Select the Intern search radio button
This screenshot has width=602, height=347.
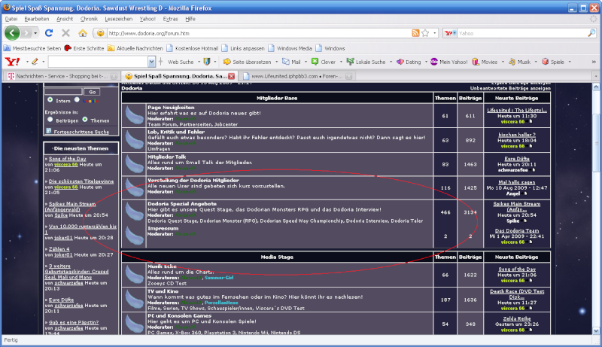click(x=50, y=100)
